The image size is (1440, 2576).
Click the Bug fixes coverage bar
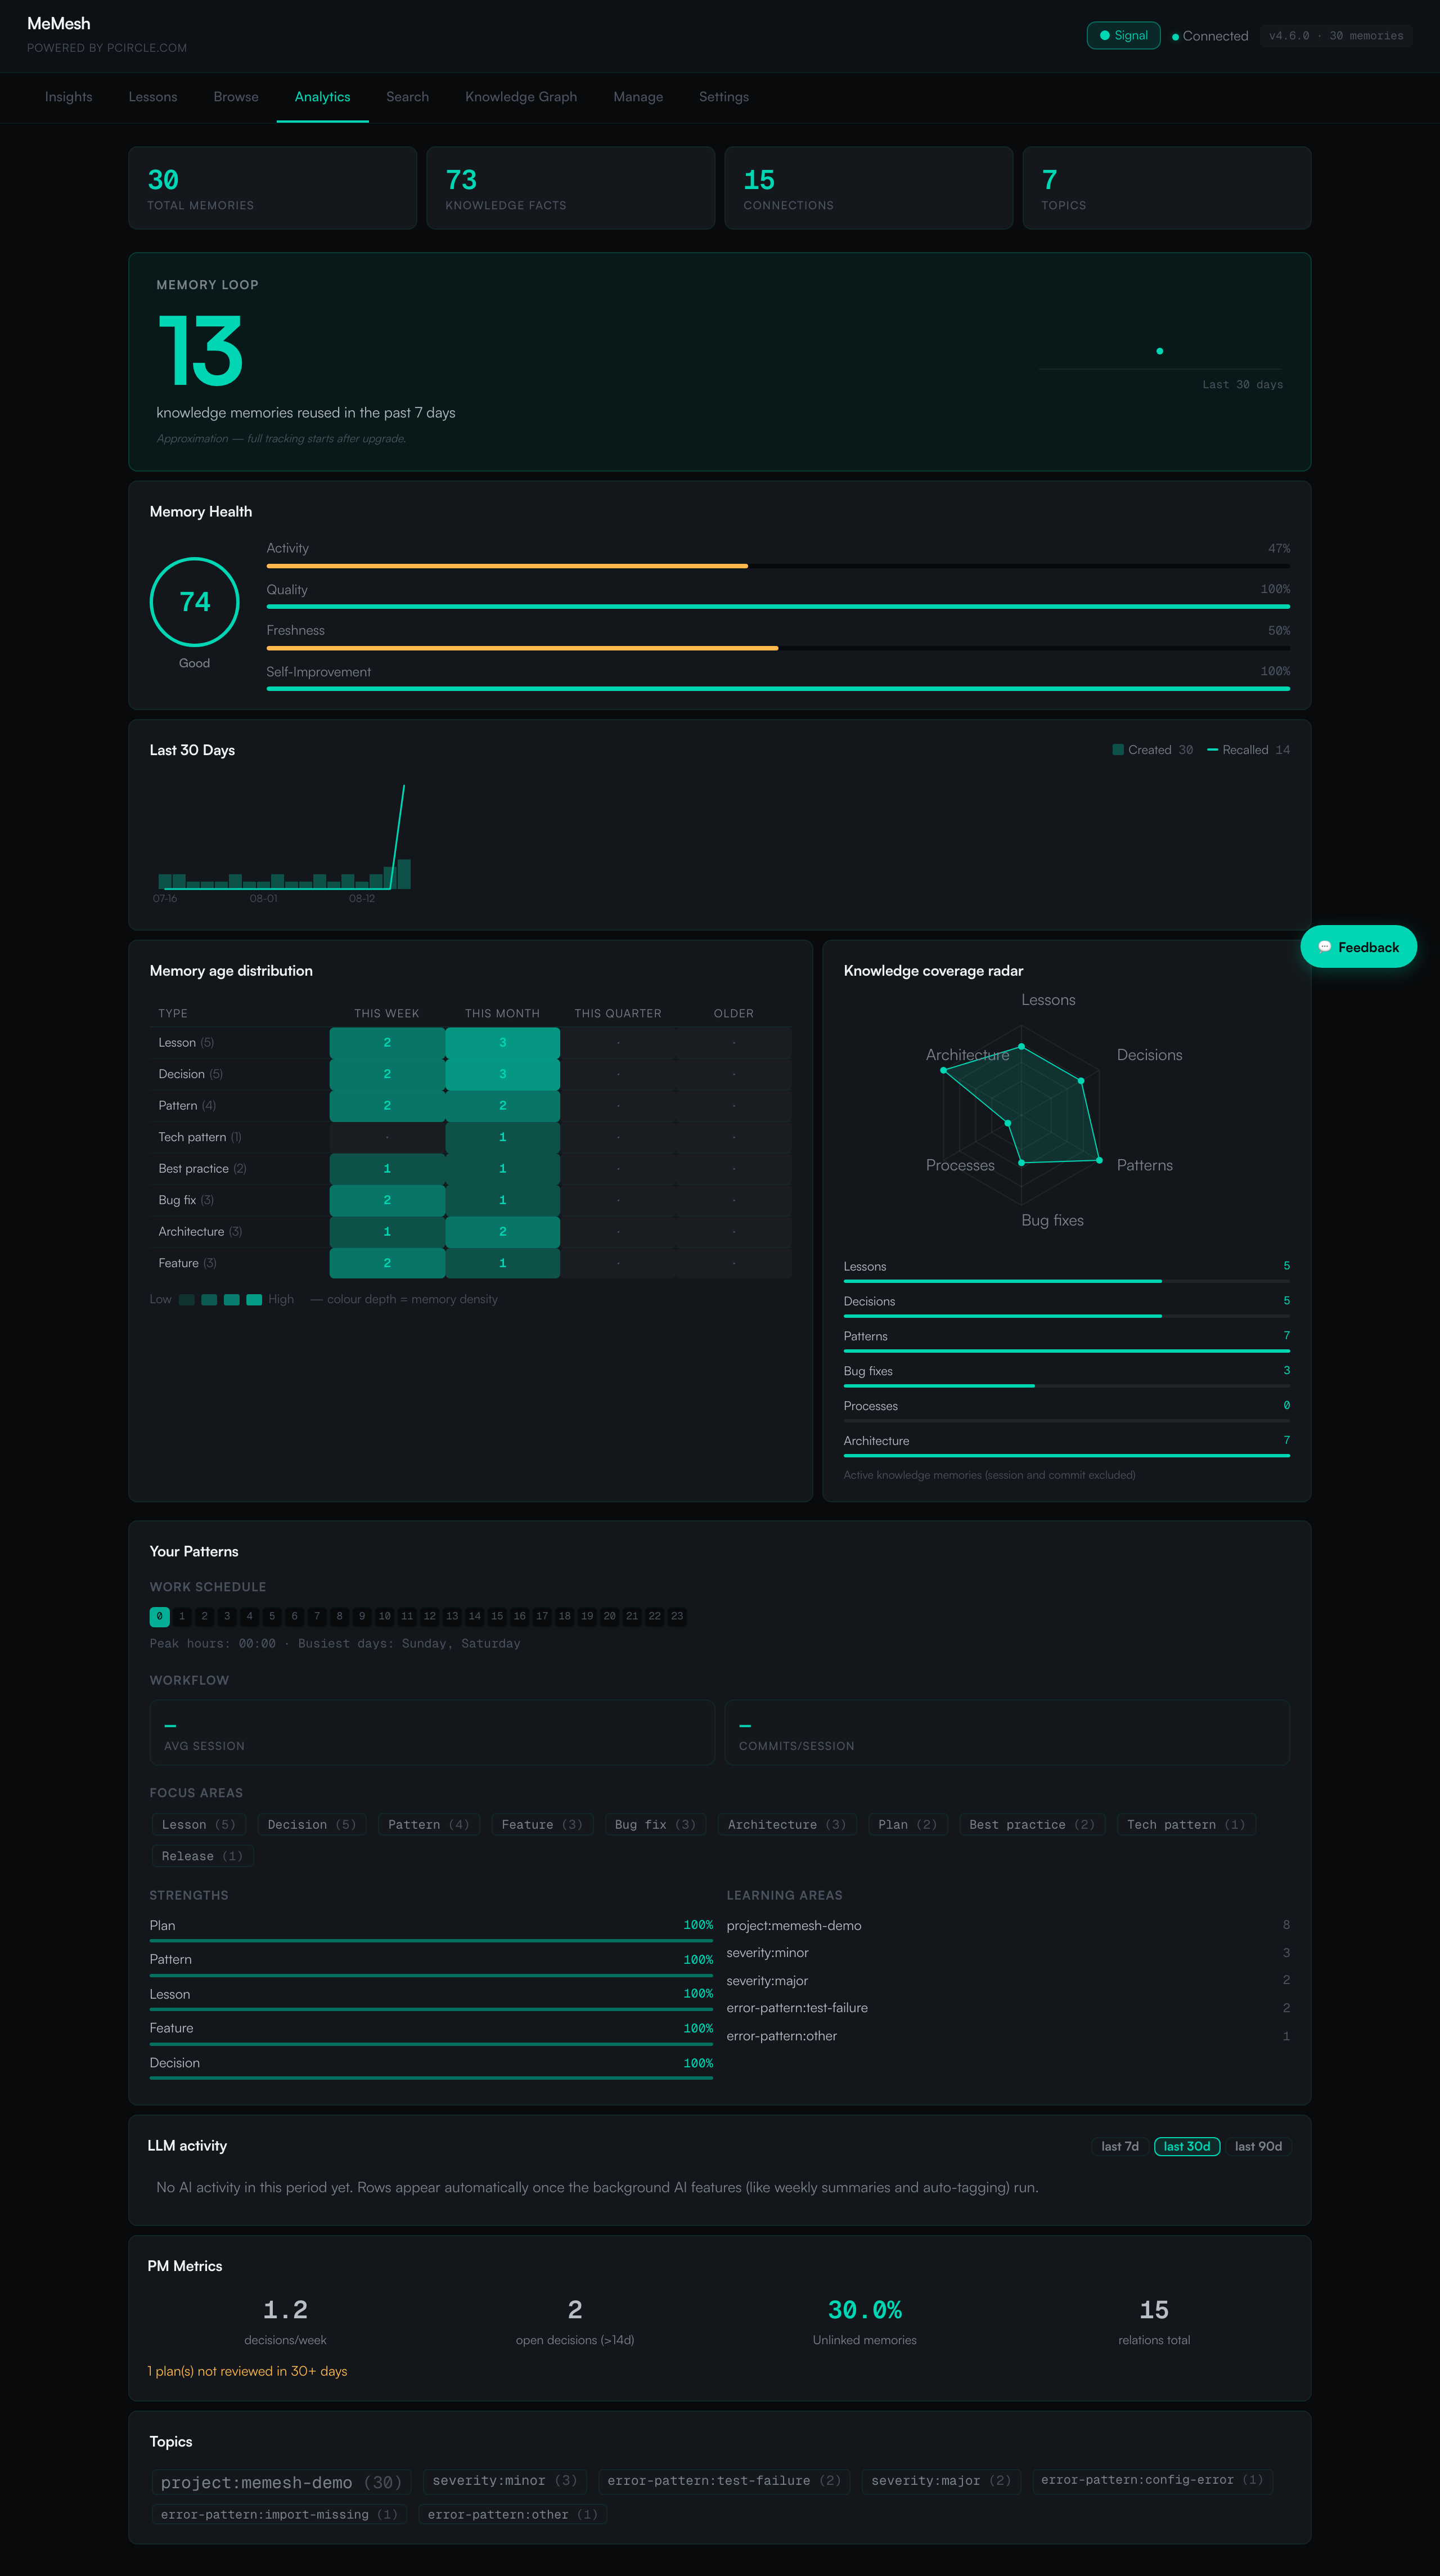coord(1066,1386)
